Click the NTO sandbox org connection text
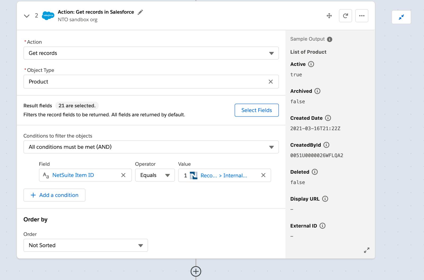424x280 pixels. click(x=78, y=20)
